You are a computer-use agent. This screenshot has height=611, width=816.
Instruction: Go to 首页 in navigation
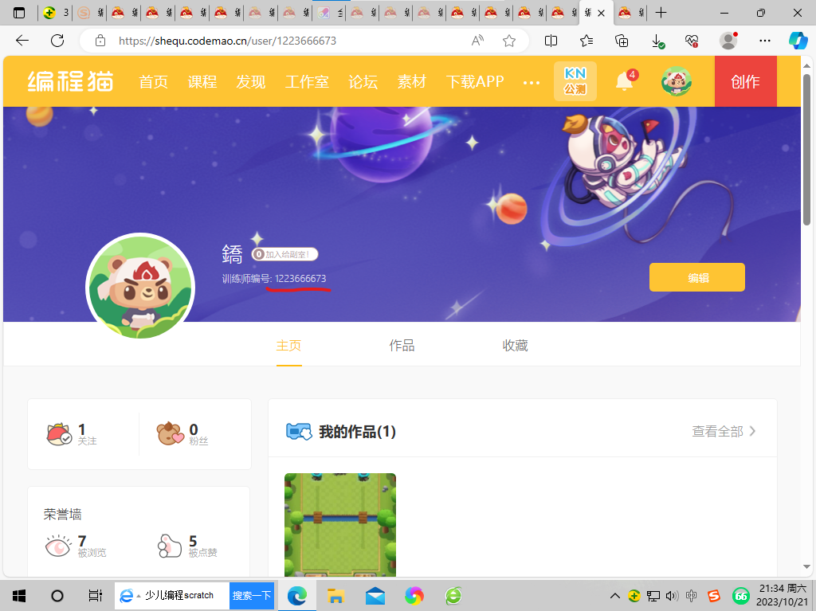click(x=154, y=82)
